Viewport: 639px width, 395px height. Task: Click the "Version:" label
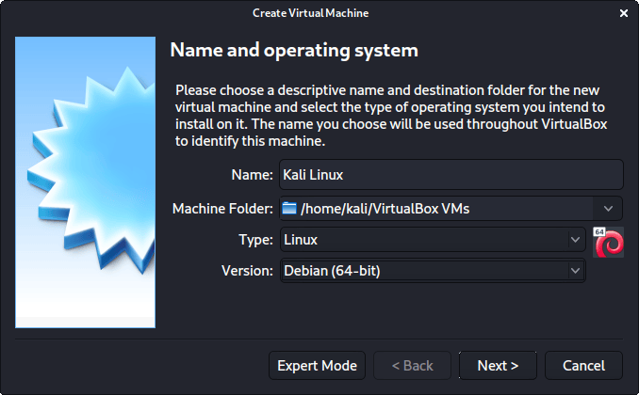click(x=245, y=271)
